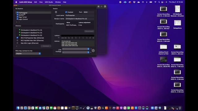Open the Podcasts app in the Dock
This screenshot has height=111, width=198.
click(x=121, y=108)
